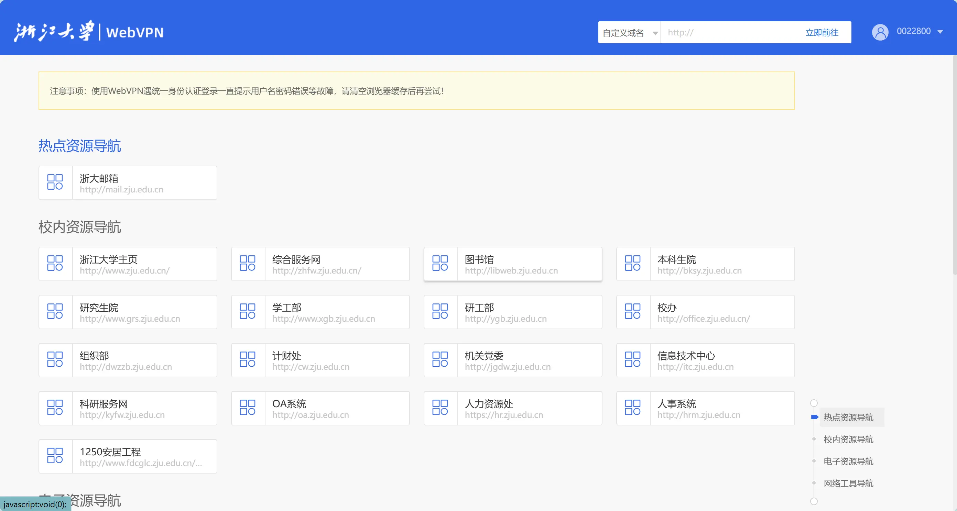Screen dimensions: 957x511
Task: Click the grid icon beside 学工部
Action: (248, 312)
